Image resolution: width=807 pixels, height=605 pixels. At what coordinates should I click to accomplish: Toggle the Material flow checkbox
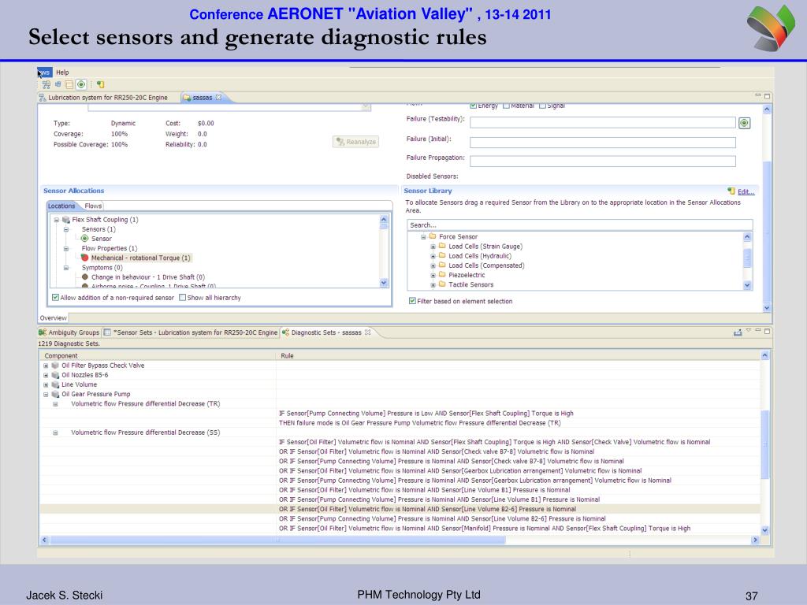point(506,106)
